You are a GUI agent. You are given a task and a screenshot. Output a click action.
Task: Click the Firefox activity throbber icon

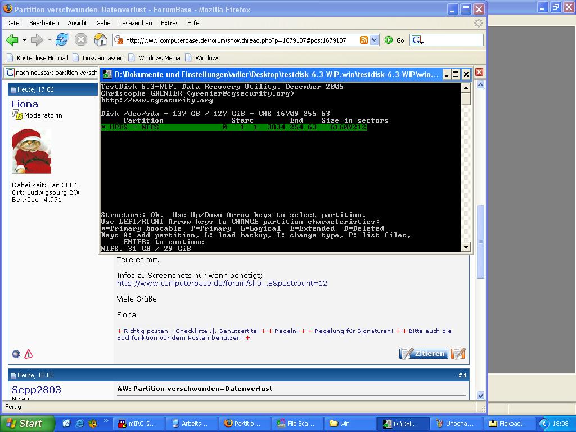click(x=478, y=23)
